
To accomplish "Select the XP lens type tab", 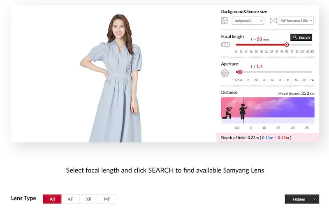I will pyautogui.click(x=89, y=199).
